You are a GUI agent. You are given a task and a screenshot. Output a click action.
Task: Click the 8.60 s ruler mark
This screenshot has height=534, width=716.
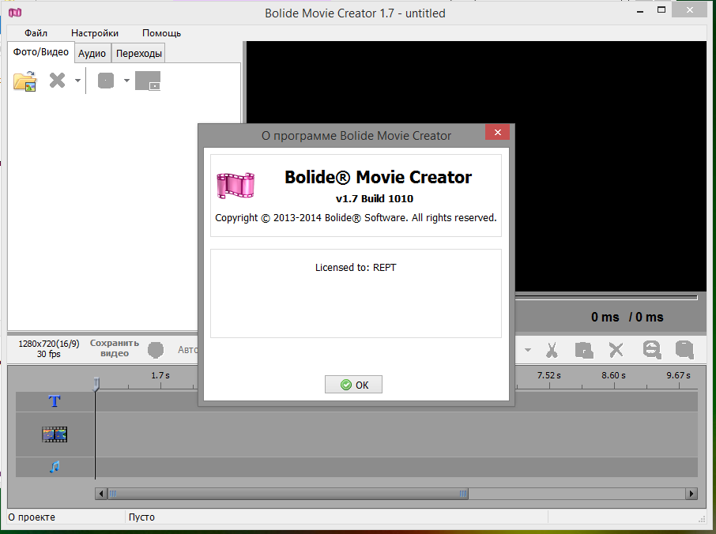(x=613, y=376)
